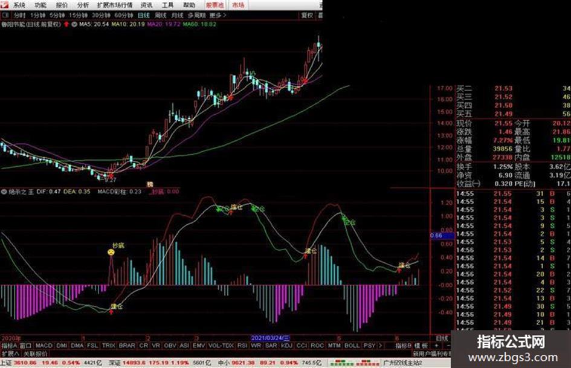This screenshot has width=571, height=368.
Task: Click the small panel icon left of 分时
Action: [x=5, y=15]
